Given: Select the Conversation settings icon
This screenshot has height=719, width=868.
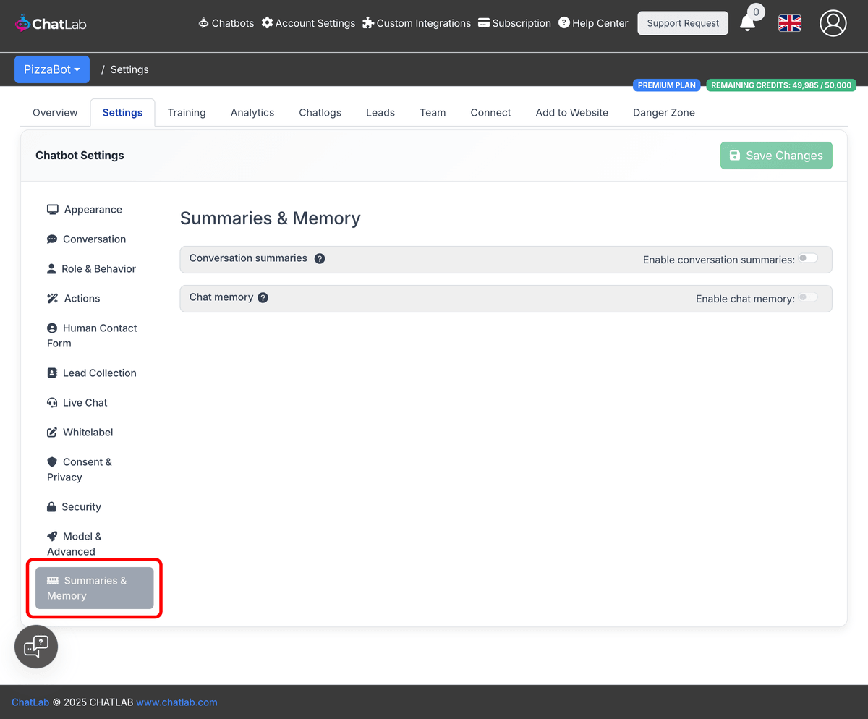Looking at the screenshot, I should pos(51,239).
